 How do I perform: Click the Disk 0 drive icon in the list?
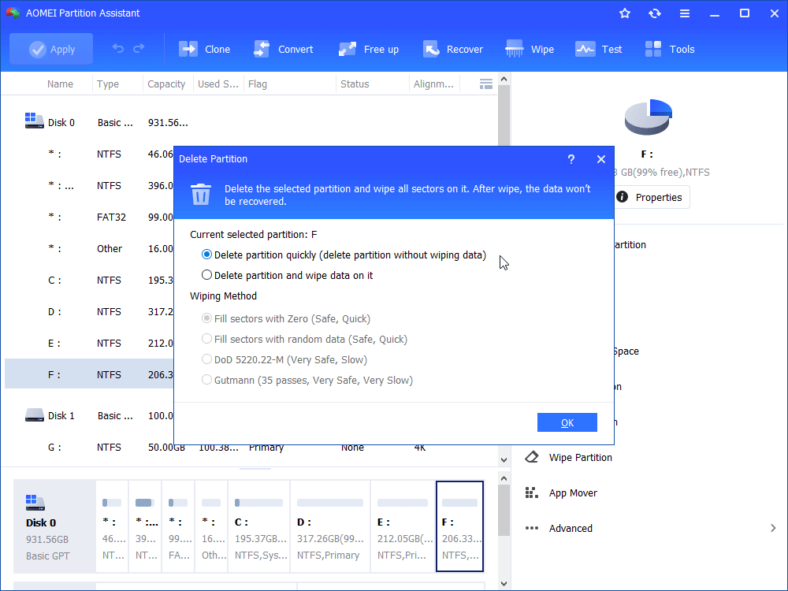click(x=34, y=121)
